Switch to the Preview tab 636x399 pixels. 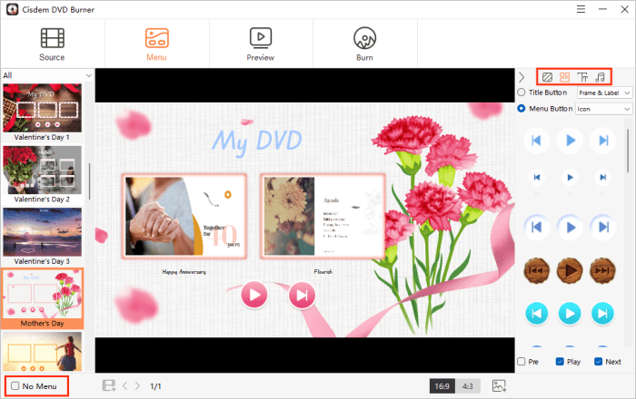coord(261,44)
